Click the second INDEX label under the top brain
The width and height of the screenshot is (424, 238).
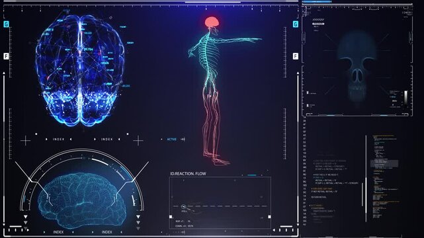coord(107,139)
